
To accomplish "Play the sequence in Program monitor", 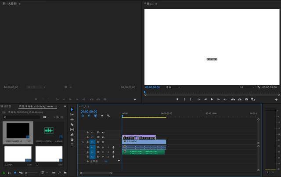I will click(212, 99).
